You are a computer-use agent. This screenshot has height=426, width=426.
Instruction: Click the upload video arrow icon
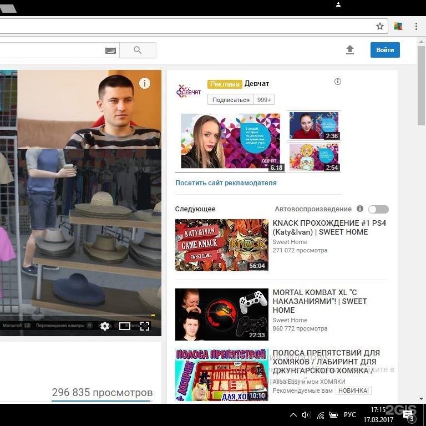(x=349, y=50)
